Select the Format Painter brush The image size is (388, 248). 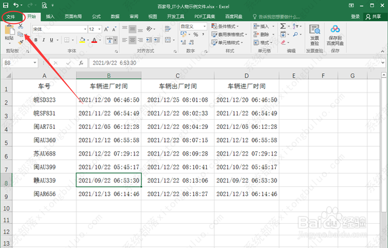click(21, 42)
